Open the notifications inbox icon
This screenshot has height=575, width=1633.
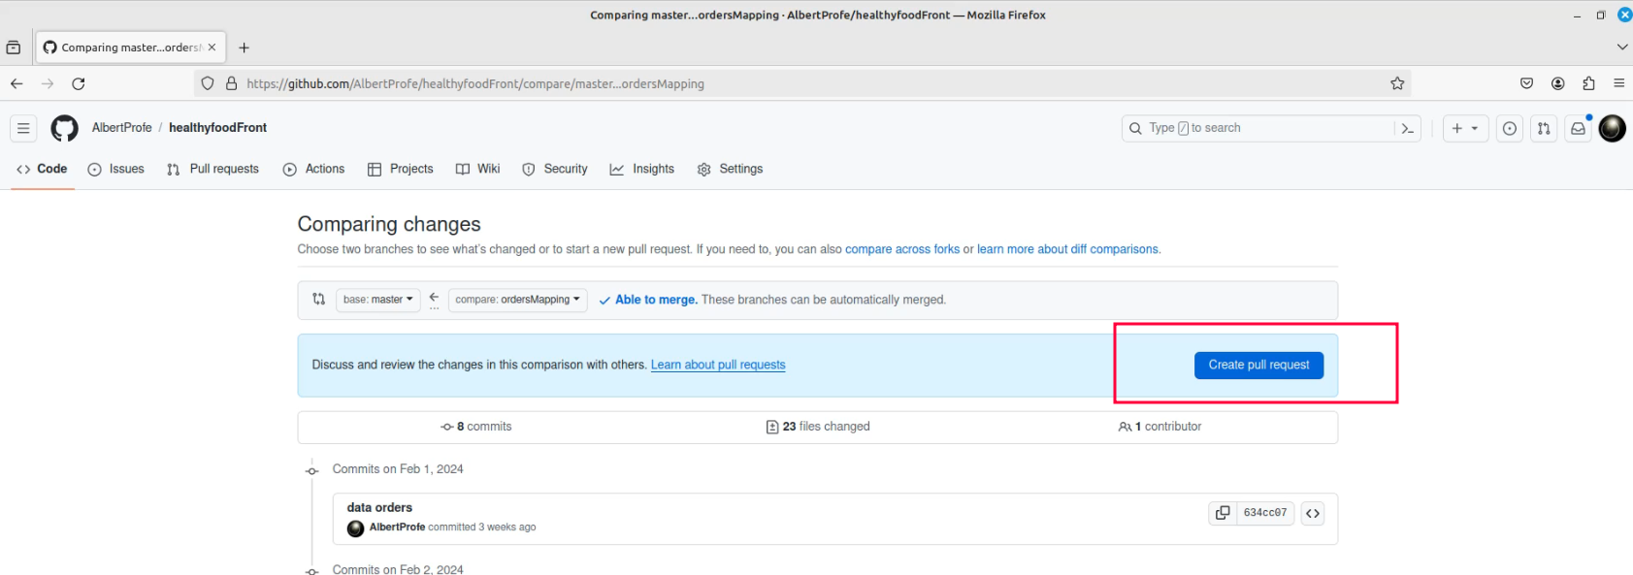[1579, 128]
